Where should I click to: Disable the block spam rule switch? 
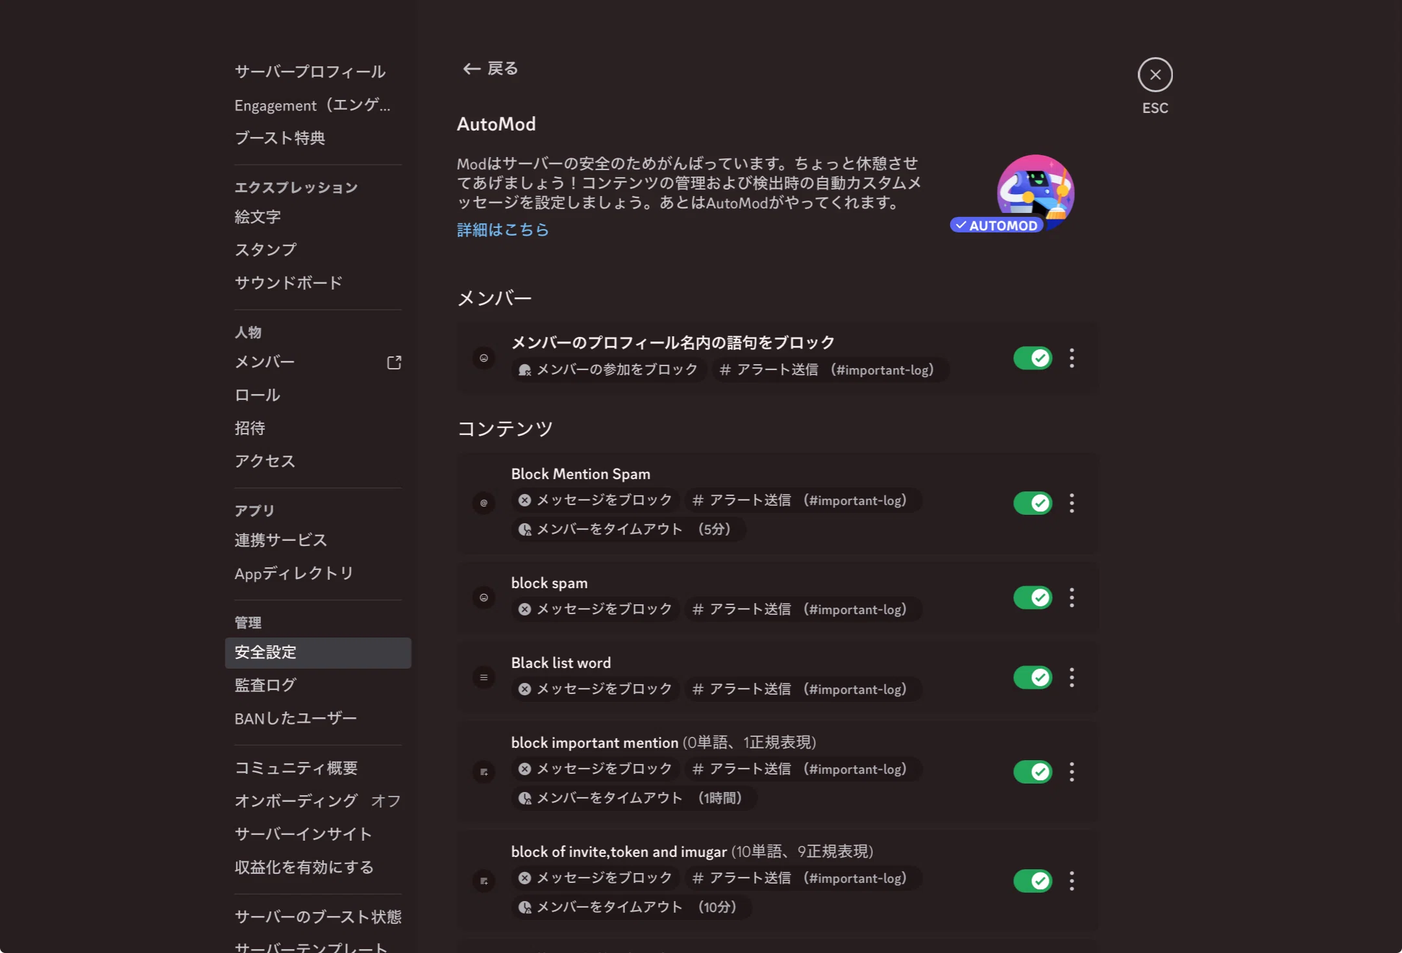(1033, 597)
